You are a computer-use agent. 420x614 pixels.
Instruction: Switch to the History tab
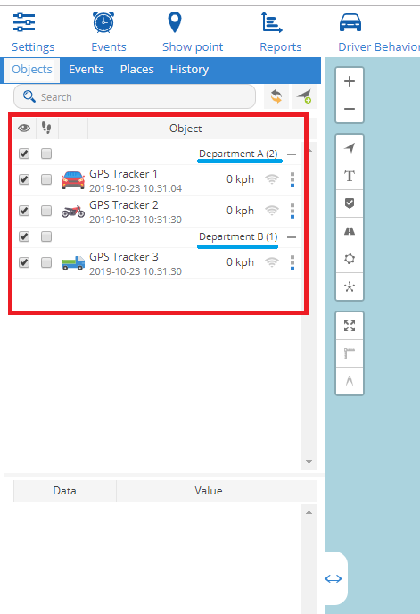click(189, 70)
